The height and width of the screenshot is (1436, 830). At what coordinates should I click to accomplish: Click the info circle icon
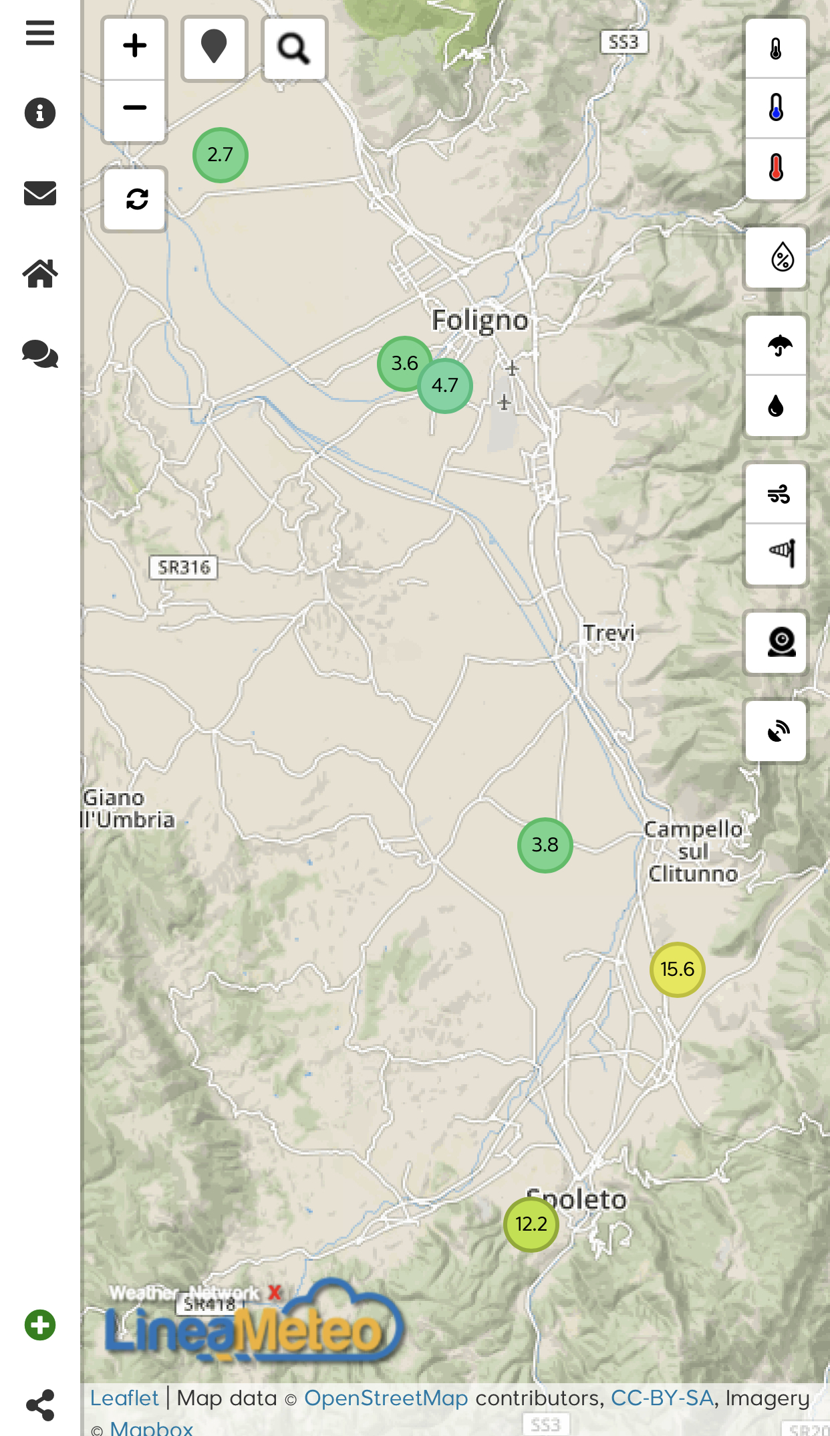click(x=40, y=113)
